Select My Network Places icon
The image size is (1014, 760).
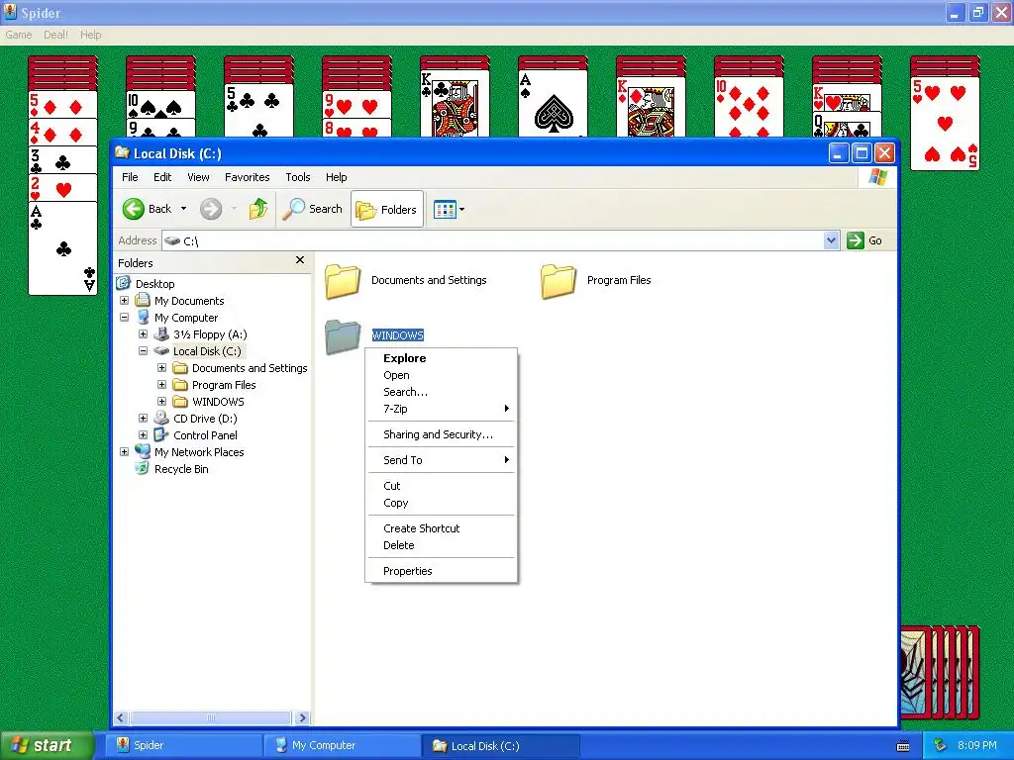[143, 451]
